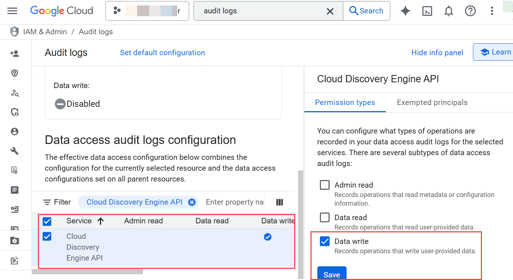Open the help question mark menu
The height and width of the screenshot is (280, 513).
point(470,11)
